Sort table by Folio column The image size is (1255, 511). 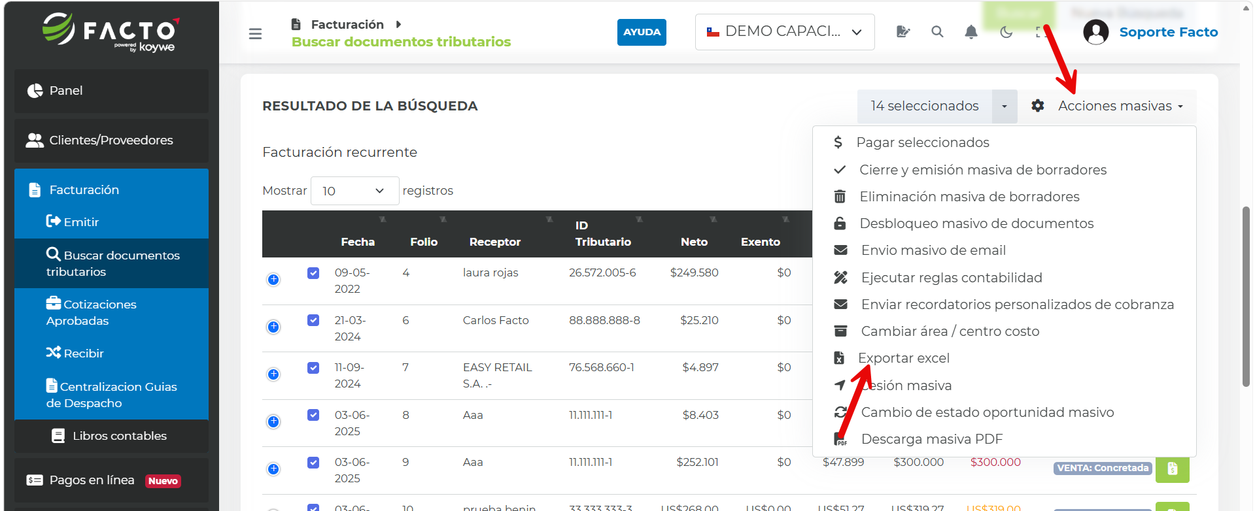pos(424,242)
